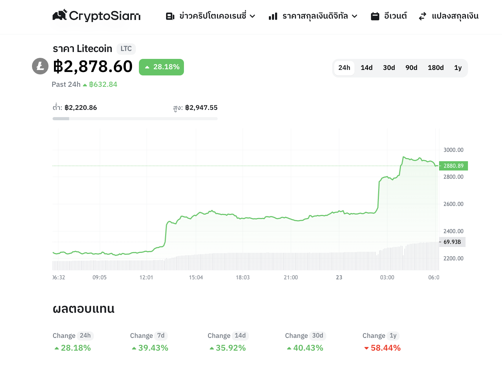Click the Change 30d value 40.43%
Image resolution: width=502 pixels, height=372 pixels.
[x=305, y=348]
